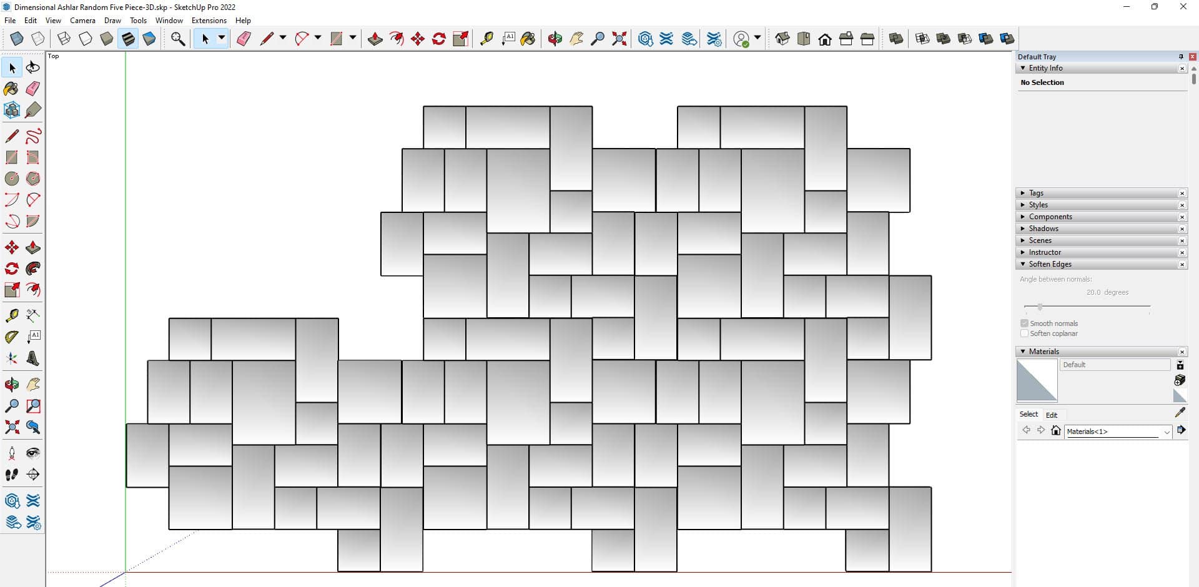Switch to the Edit tab in Materials
The image size is (1199, 587).
pyautogui.click(x=1052, y=415)
